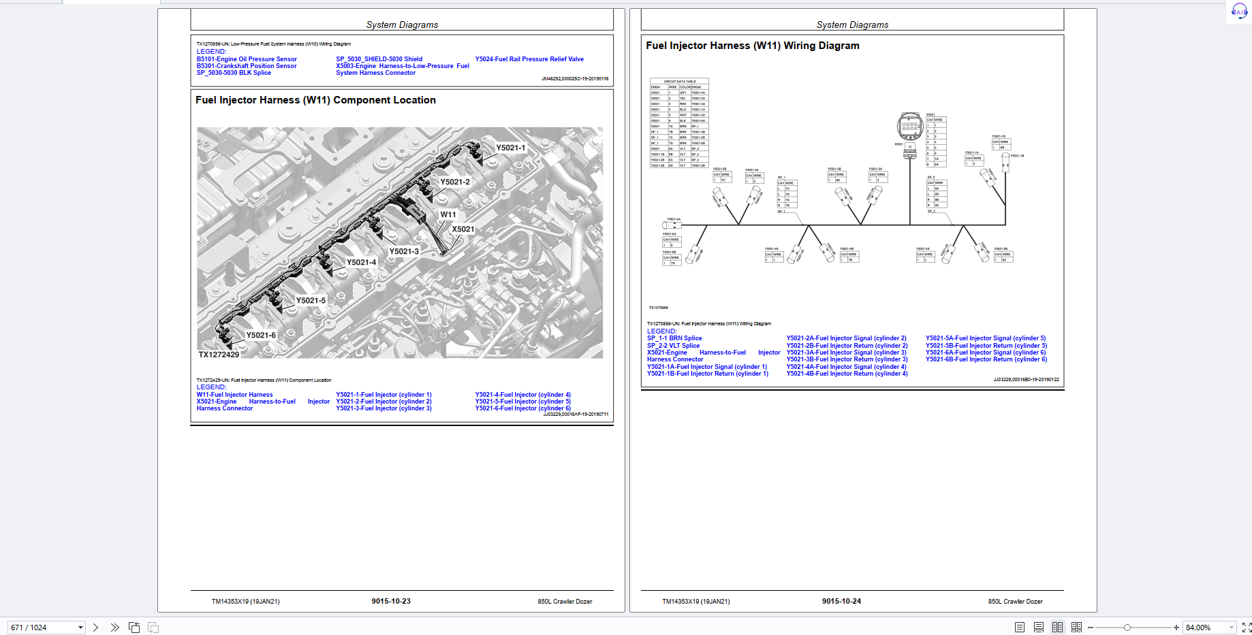Click link Y5021-4B-Fuel Injector Return (cylinder 4)

tap(847, 374)
